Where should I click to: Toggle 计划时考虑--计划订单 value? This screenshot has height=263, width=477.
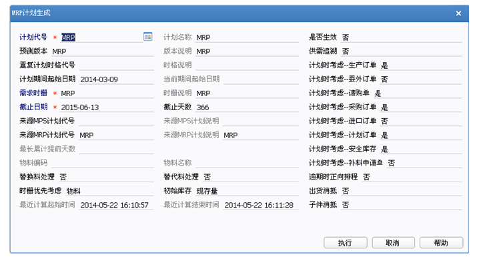[421, 135]
